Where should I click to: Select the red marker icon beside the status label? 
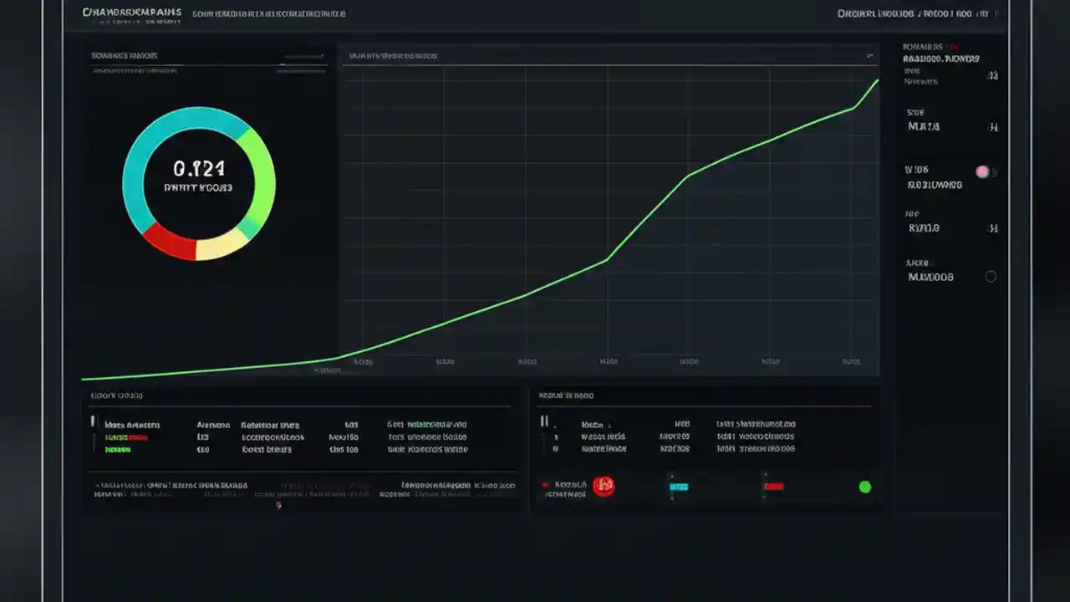pos(544,485)
